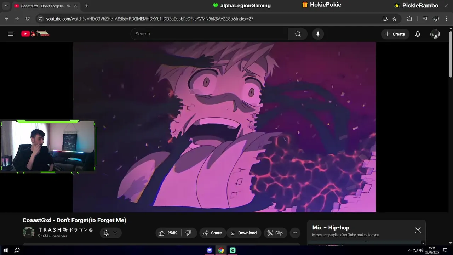Open TRASH channel avatar
Viewport: 453px width, 255px height.
tap(28, 232)
